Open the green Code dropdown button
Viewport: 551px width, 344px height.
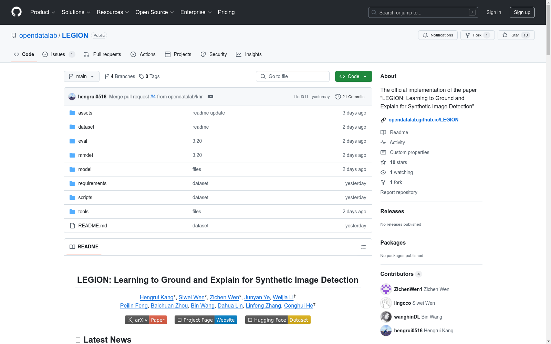[353, 76]
